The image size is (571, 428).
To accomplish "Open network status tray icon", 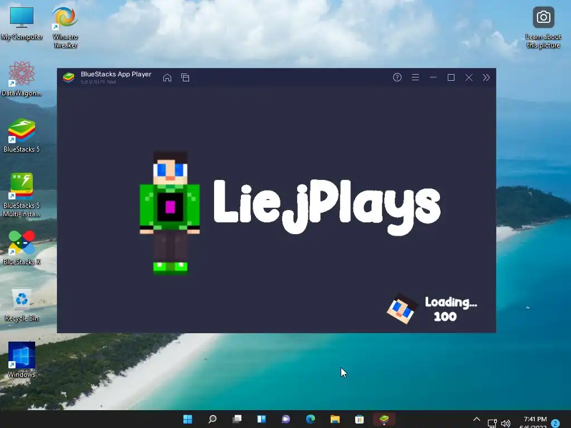I will [x=492, y=424].
